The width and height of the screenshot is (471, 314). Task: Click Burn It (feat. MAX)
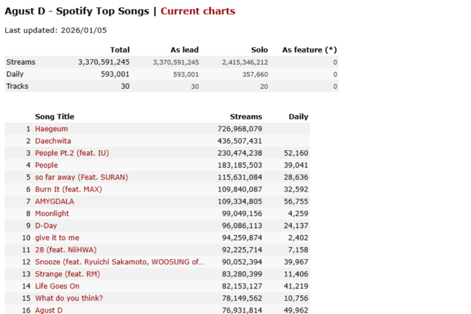click(x=69, y=189)
